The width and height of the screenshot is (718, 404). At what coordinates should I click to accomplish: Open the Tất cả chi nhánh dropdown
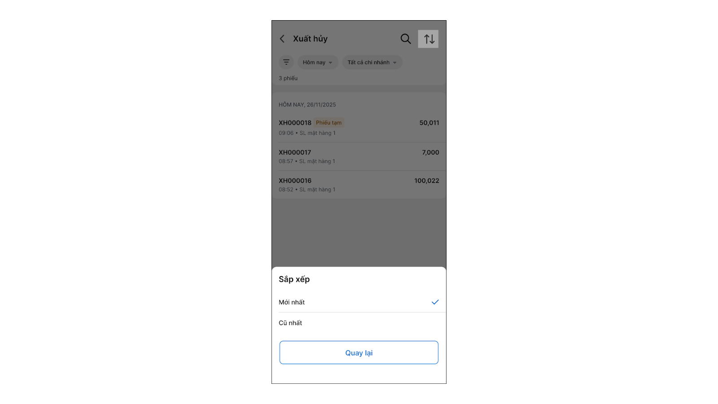pyautogui.click(x=372, y=62)
